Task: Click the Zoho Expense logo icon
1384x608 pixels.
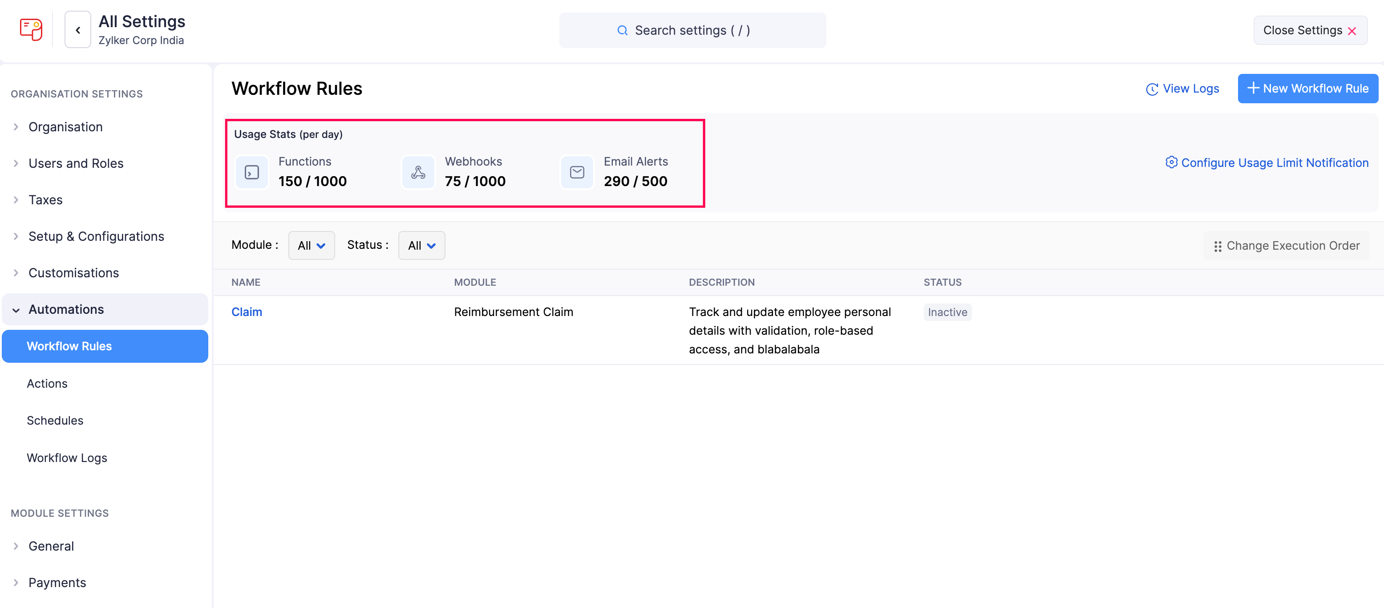Action: tap(31, 29)
